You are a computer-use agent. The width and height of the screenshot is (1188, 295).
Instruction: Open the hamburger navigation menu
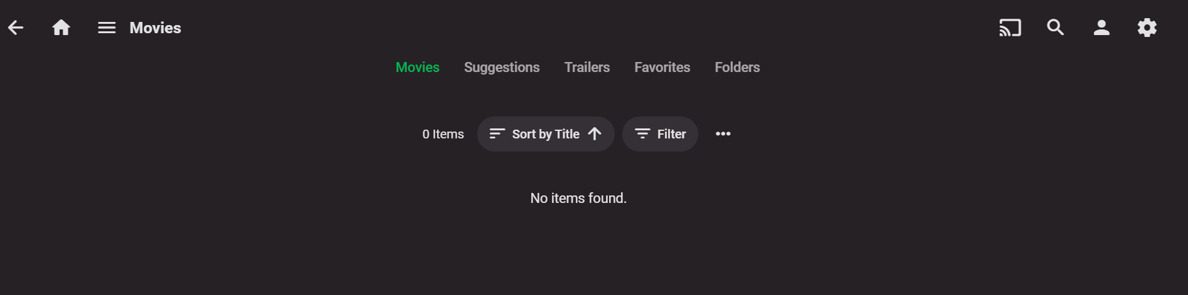click(107, 28)
